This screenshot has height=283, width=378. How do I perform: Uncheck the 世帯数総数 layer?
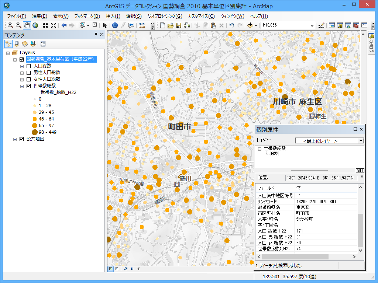(x=28, y=86)
